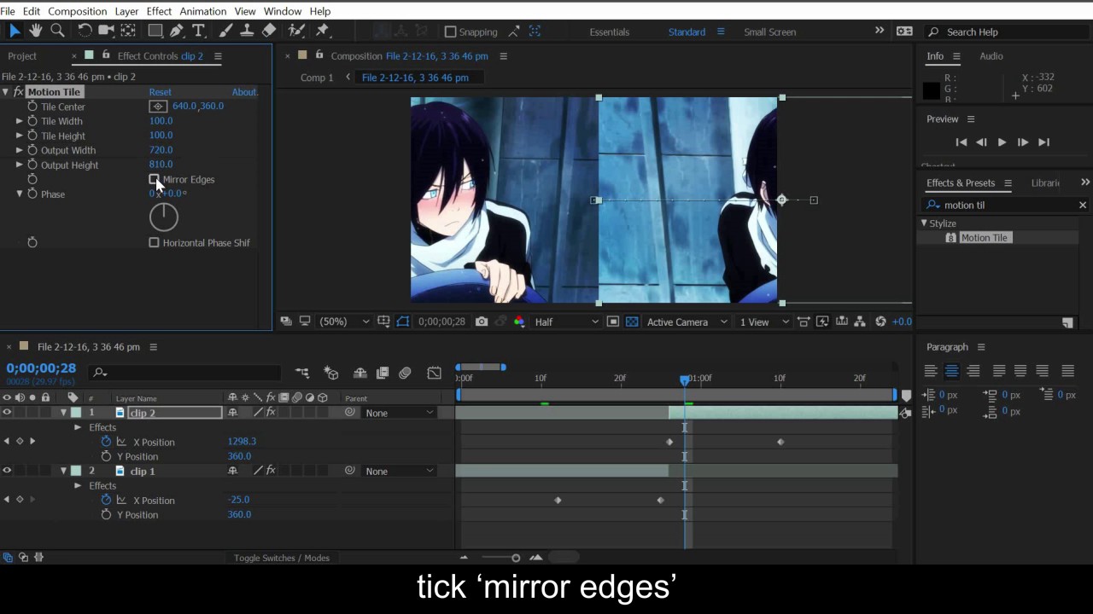
Task: Toggle fx switch on clip 2 layer
Action: pyautogui.click(x=271, y=413)
